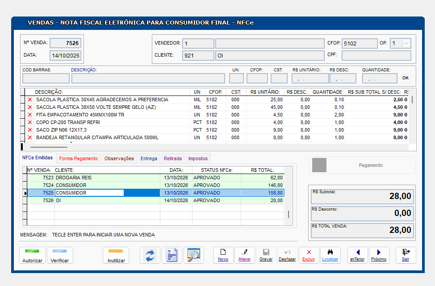435x286 pixels.
Task: Click the refresh blue arrows icon
Action: [x=150, y=255]
